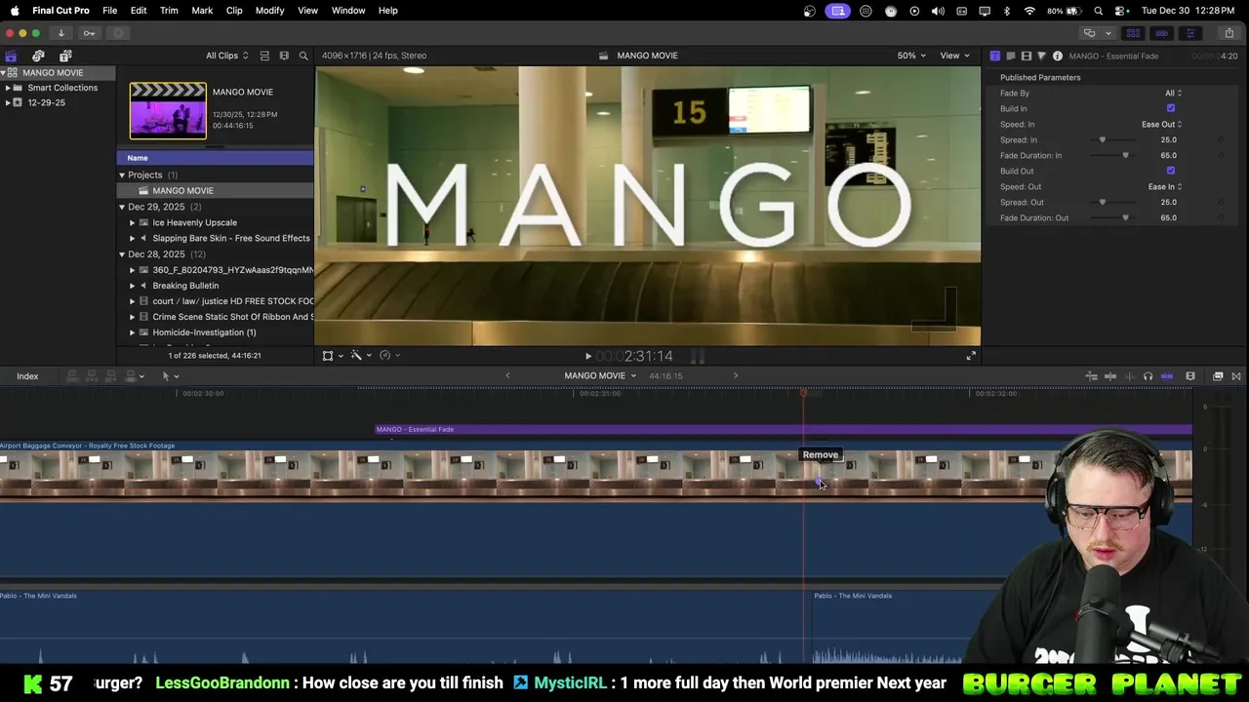
Task: Click the Import Media arrow button
Action: [x=60, y=33]
